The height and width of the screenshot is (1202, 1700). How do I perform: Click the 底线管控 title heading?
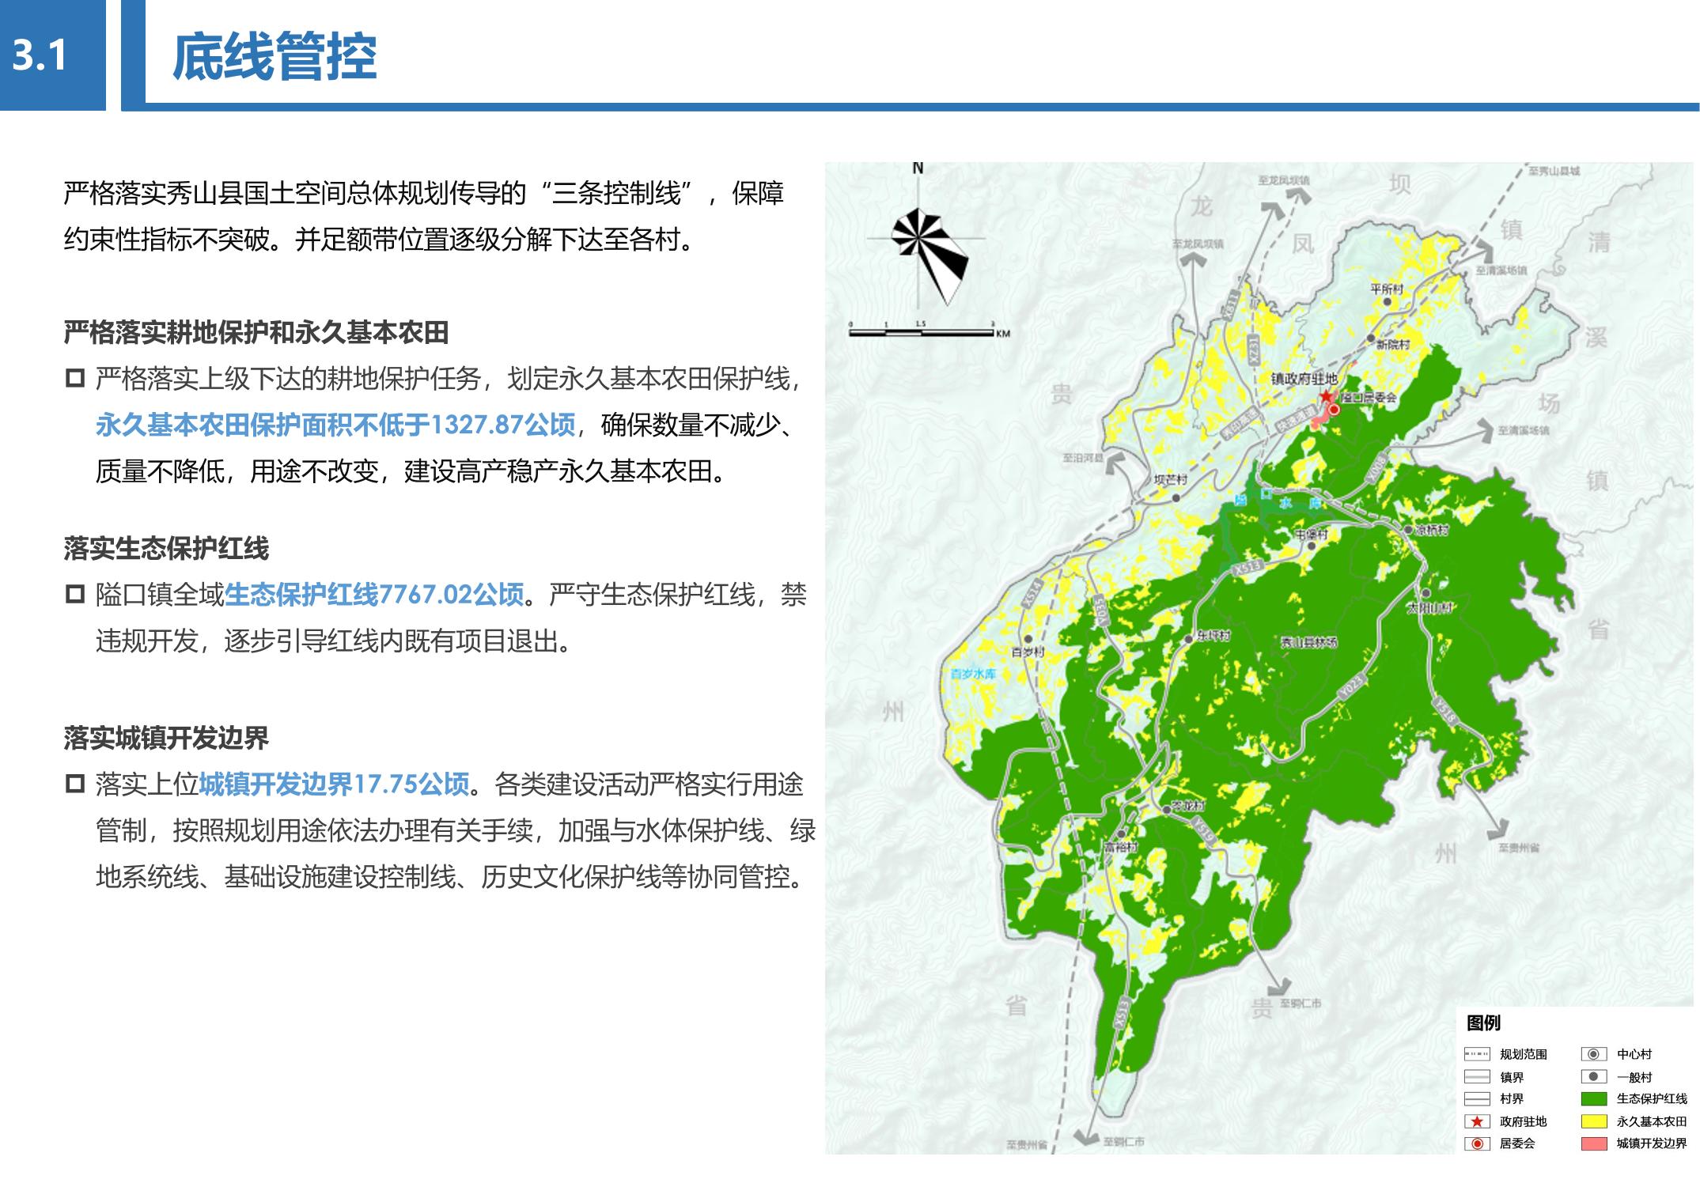(274, 57)
